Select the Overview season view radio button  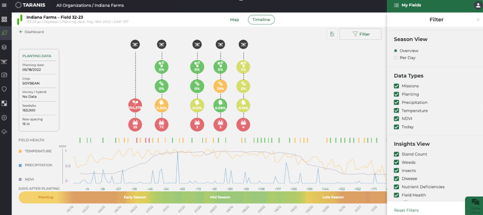396,51
